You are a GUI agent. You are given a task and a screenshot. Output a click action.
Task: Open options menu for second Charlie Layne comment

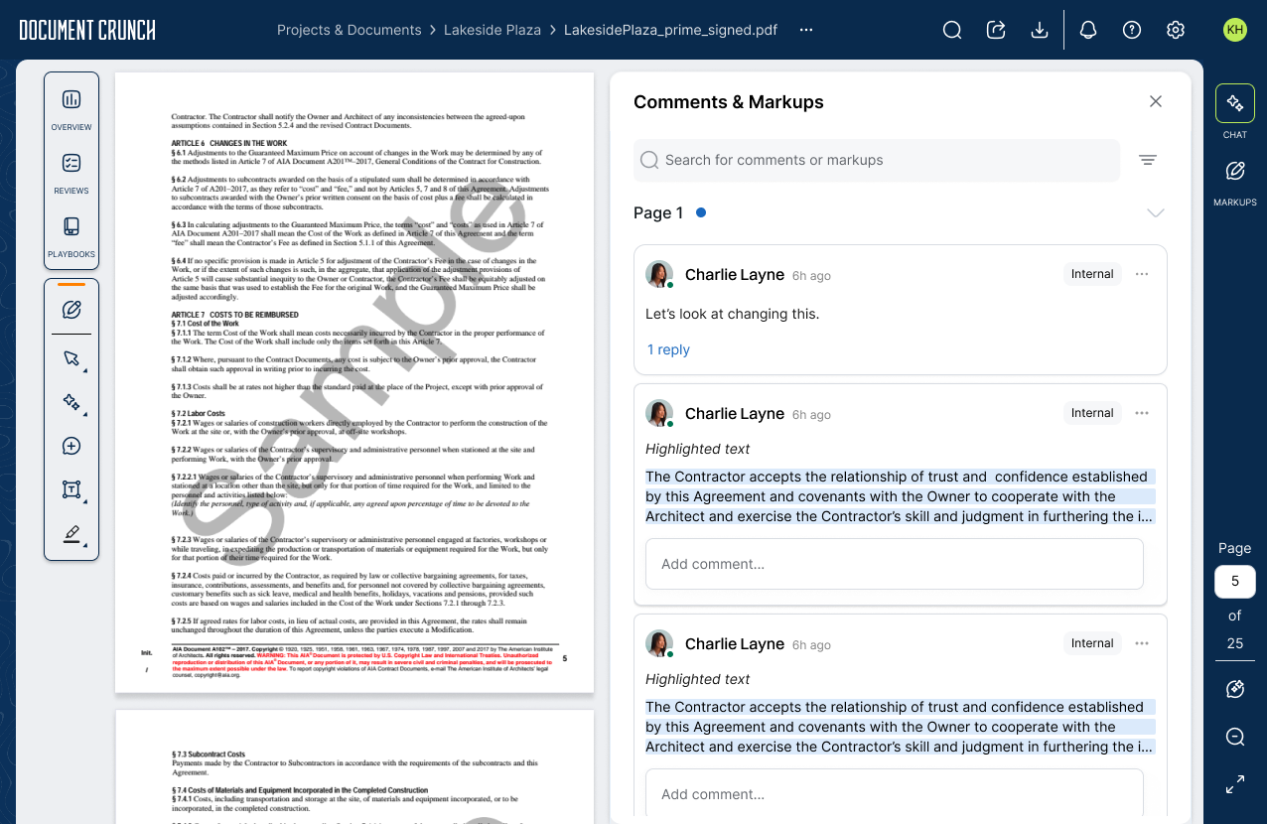(x=1142, y=413)
